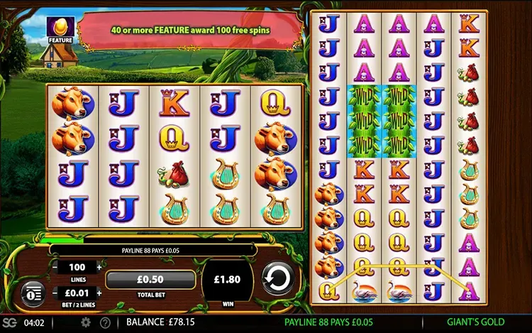
Task: Click the red money bag symbol on main reels
Action: pyautogui.click(x=174, y=174)
